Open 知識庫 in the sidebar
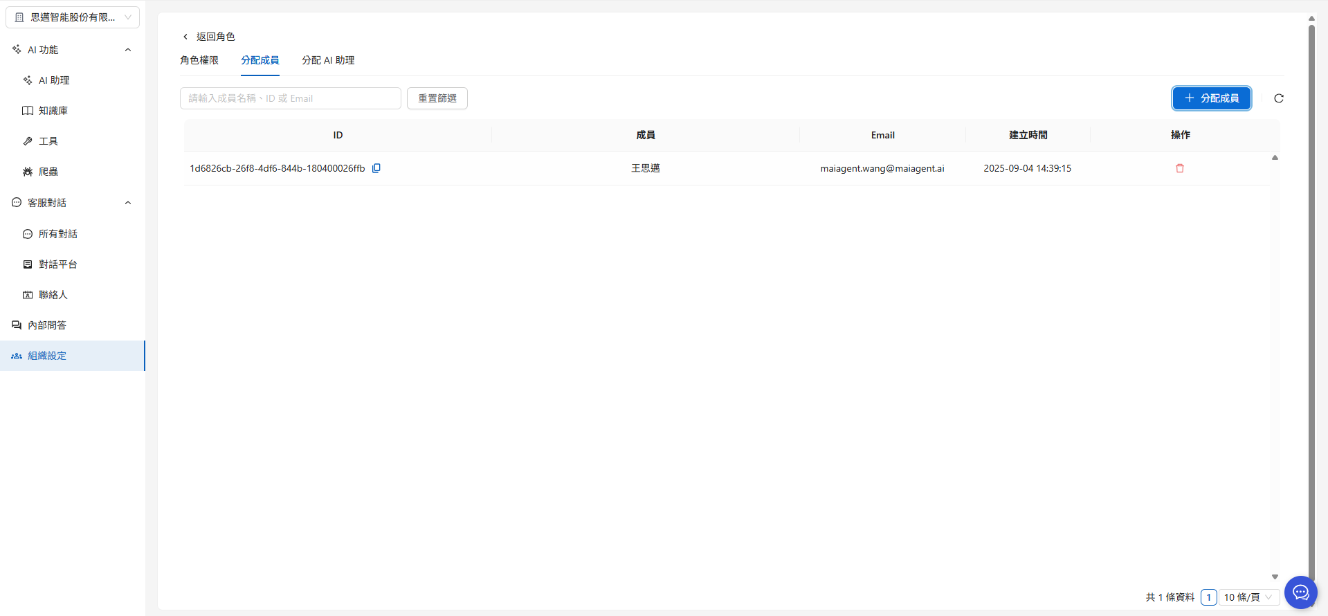1328x616 pixels. [53, 111]
